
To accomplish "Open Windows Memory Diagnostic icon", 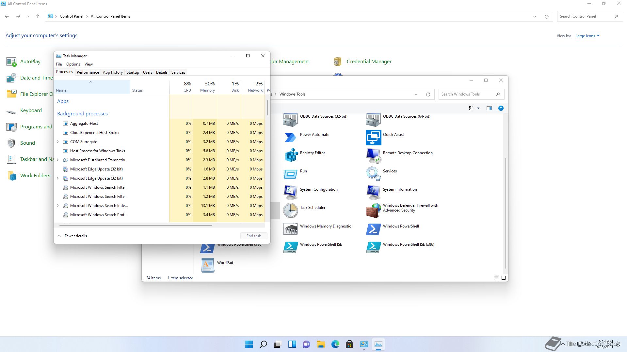I will pos(291,229).
